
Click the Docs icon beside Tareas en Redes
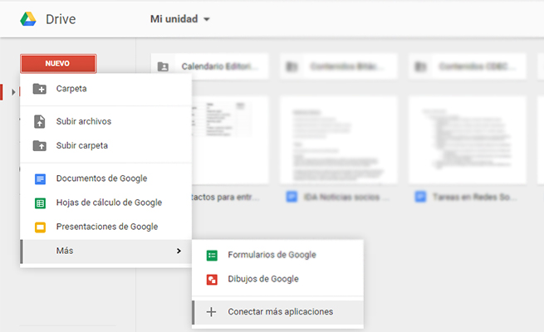(420, 197)
